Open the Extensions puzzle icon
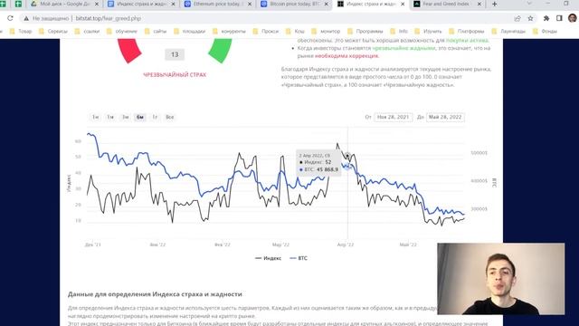The width and height of the screenshot is (579, 326). [x=546, y=18]
